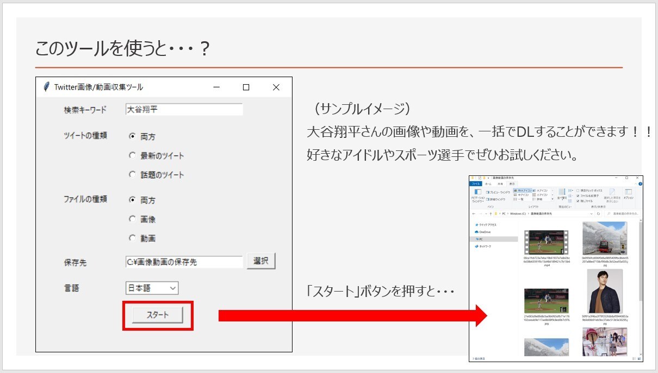This screenshot has width=658, height=373.
Task: Maximize the Twitter画像/動画収集ツール window
Action: 246,87
